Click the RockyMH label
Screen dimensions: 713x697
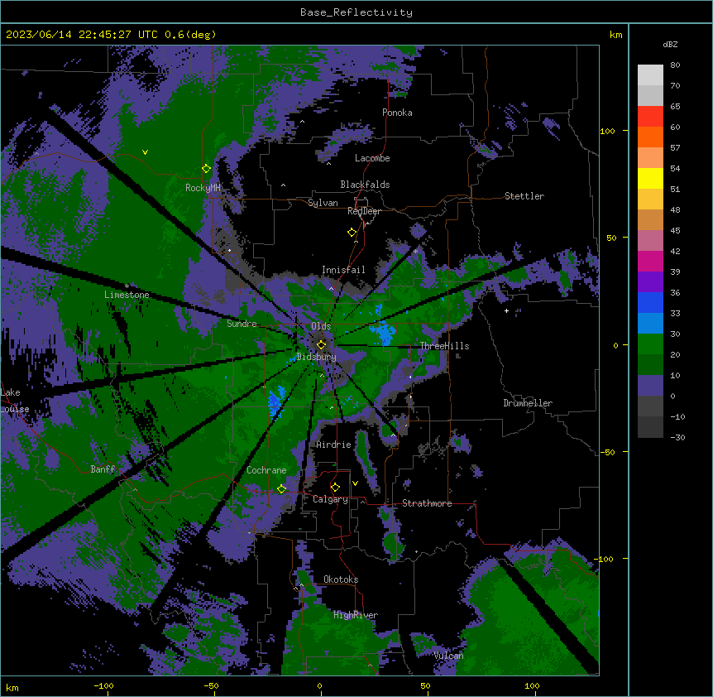point(203,188)
